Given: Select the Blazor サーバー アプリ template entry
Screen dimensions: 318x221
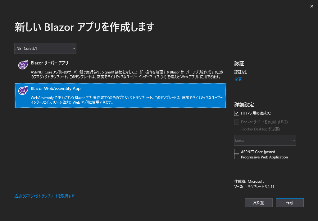Looking at the screenshot, I should click(120, 68).
